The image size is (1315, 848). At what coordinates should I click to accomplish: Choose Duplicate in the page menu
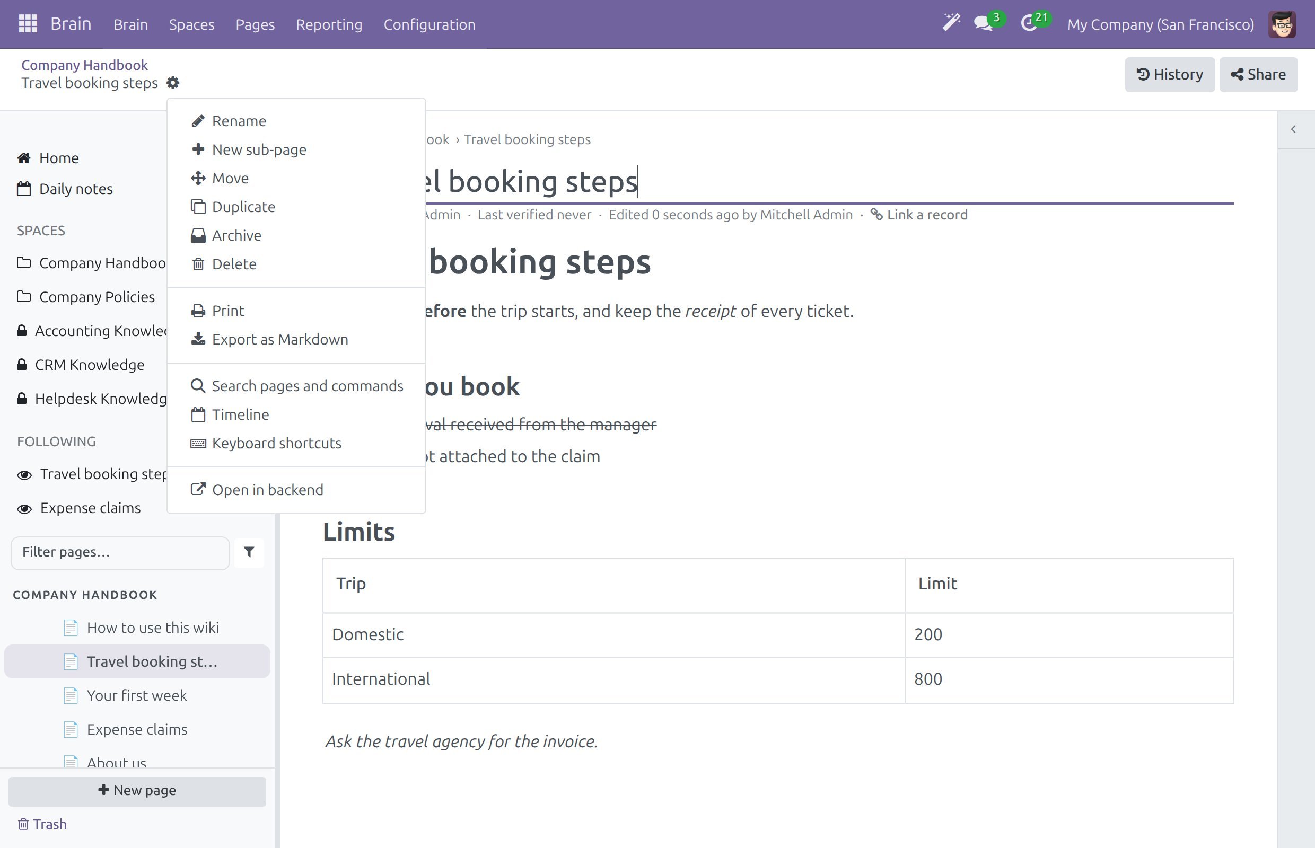tap(296, 207)
